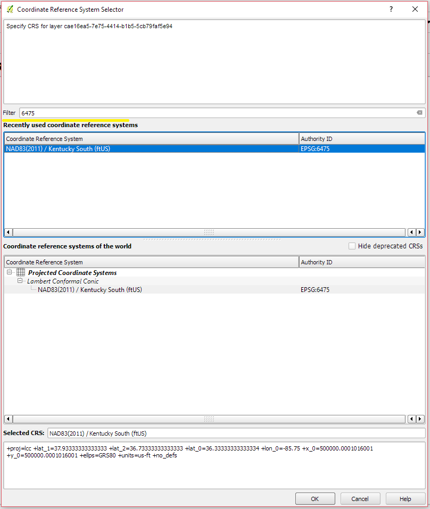Collapse Lambert Conformal Conic group
This screenshot has width=430, height=509.
tap(20, 281)
